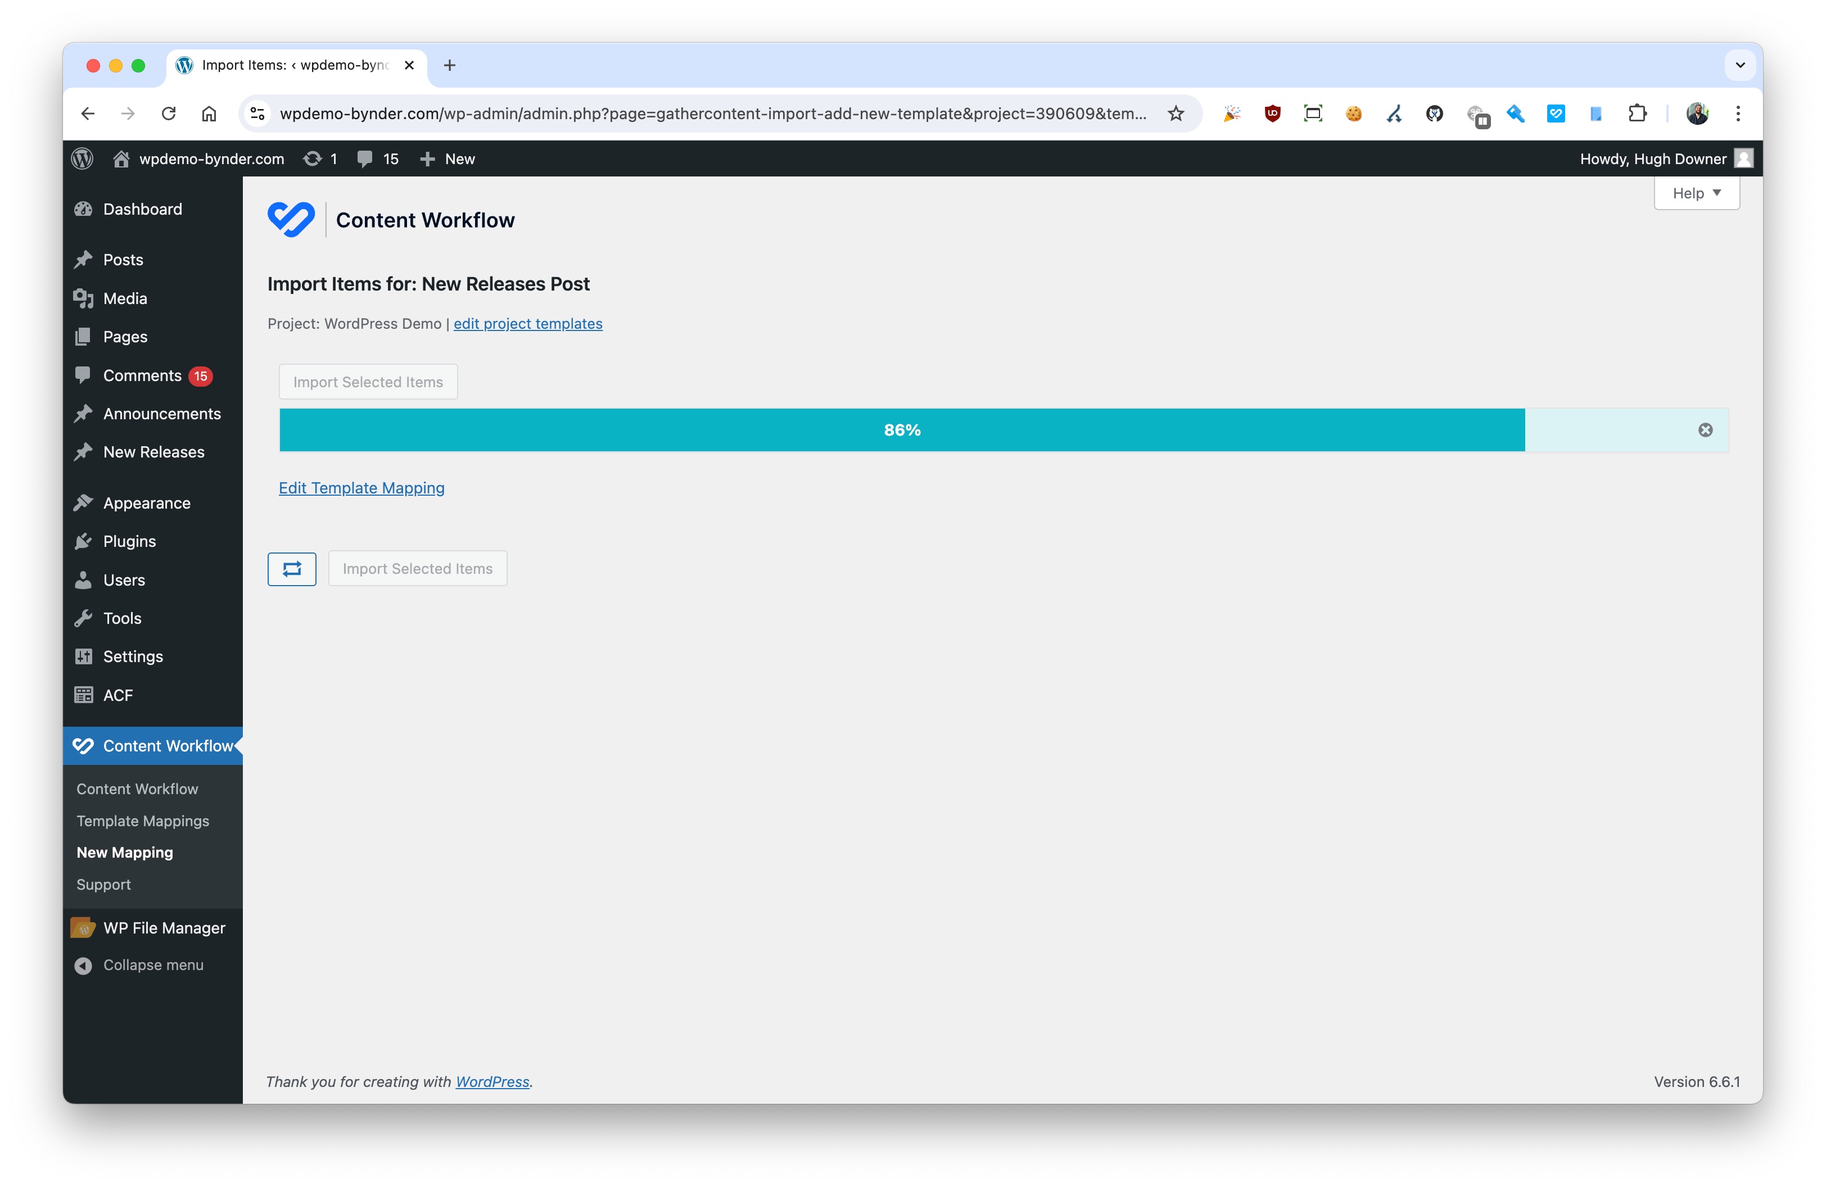Image resolution: width=1826 pixels, height=1187 pixels.
Task: Open Plugins menu
Action: 153,541
